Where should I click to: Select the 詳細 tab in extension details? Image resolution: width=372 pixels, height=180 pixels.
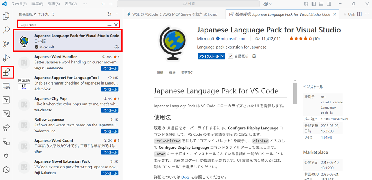point(160,73)
